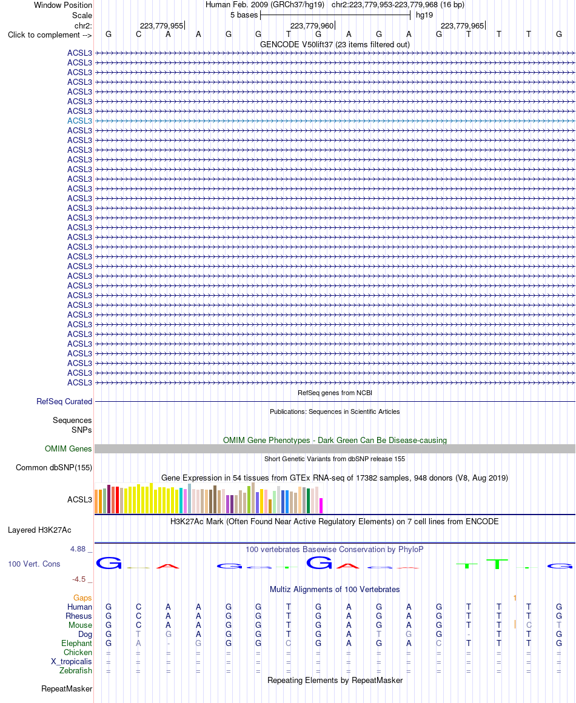The width and height of the screenshot is (576, 703).
Task: Click 'Human Feb. 2009 (GRCh37/hg19)' assembly text
Action: click(x=265, y=5)
